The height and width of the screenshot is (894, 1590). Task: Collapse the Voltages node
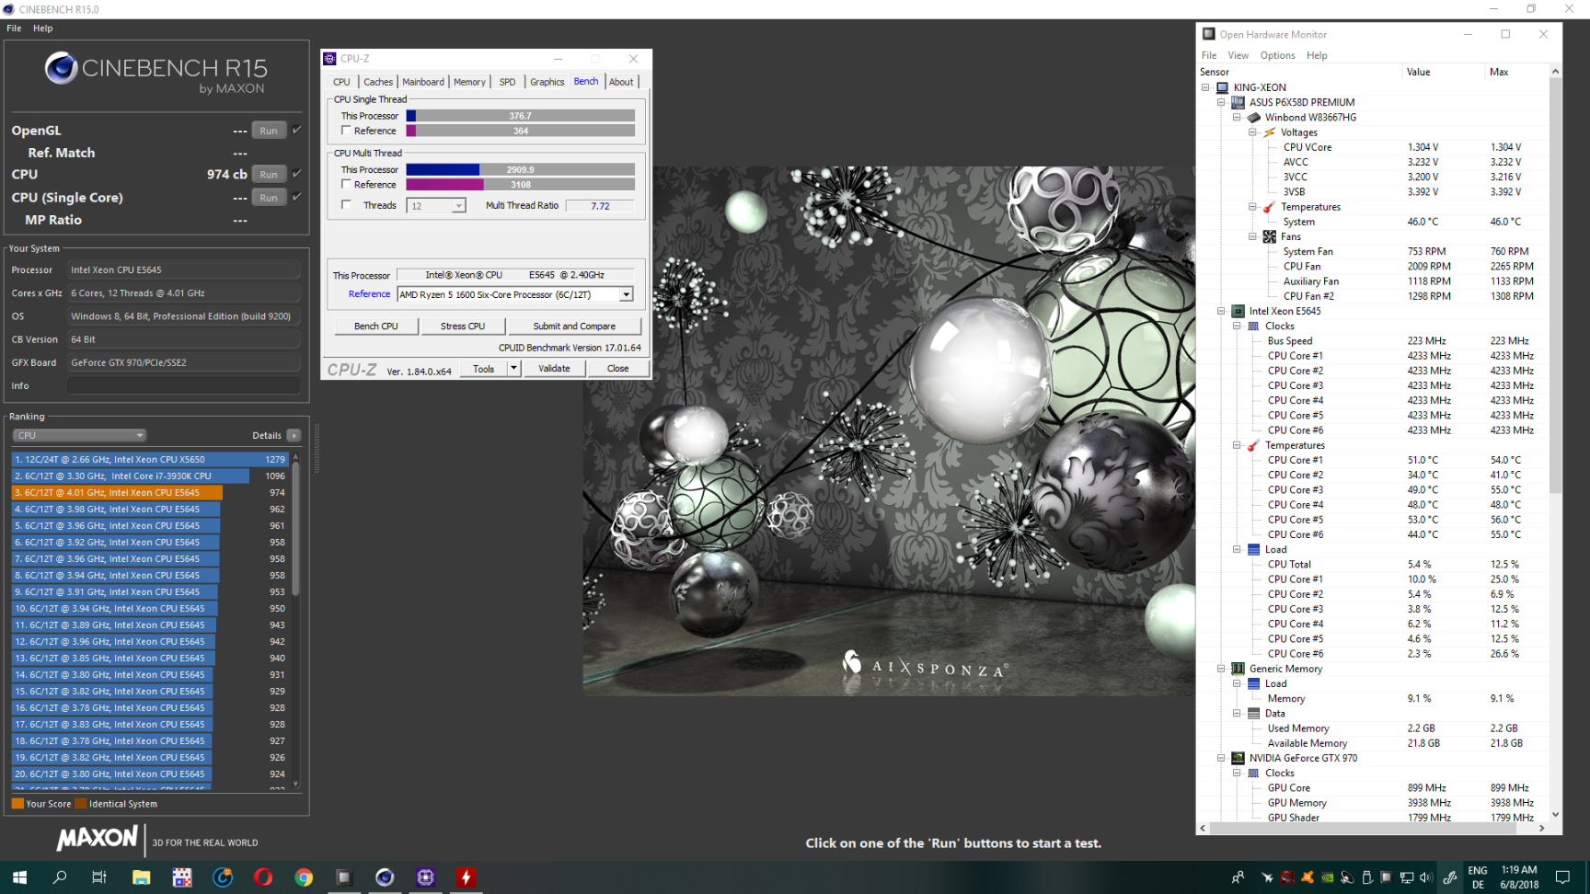click(1252, 132)
